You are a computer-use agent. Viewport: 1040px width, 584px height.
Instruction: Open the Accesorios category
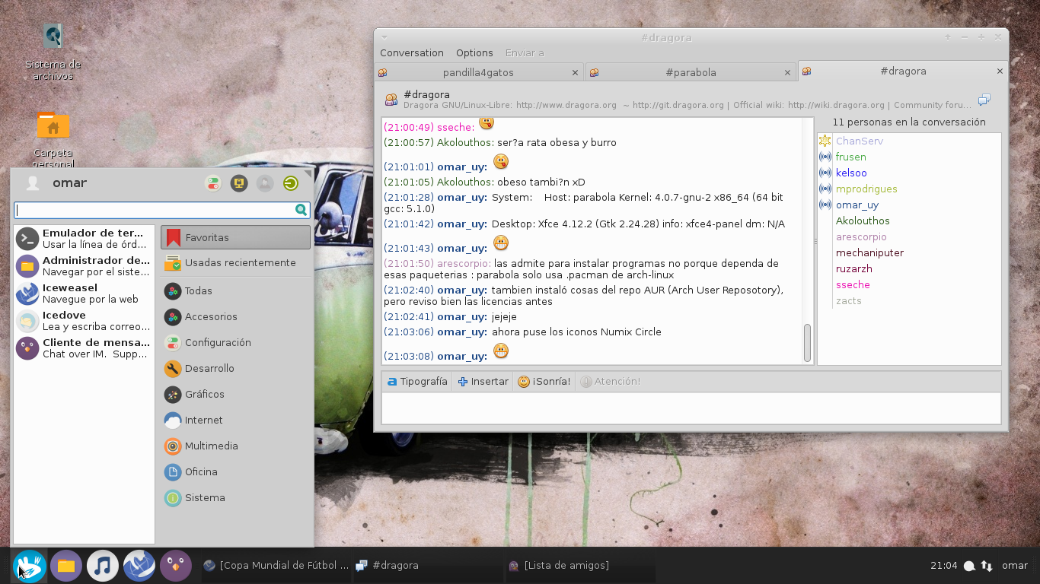tap(235, 317)
